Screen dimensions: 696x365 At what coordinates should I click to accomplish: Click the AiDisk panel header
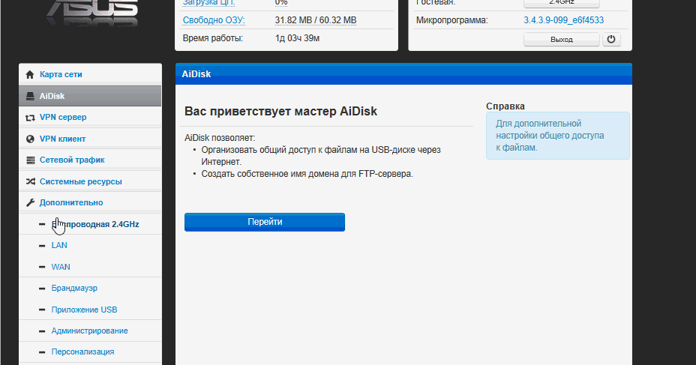click(x=403, y=74)
